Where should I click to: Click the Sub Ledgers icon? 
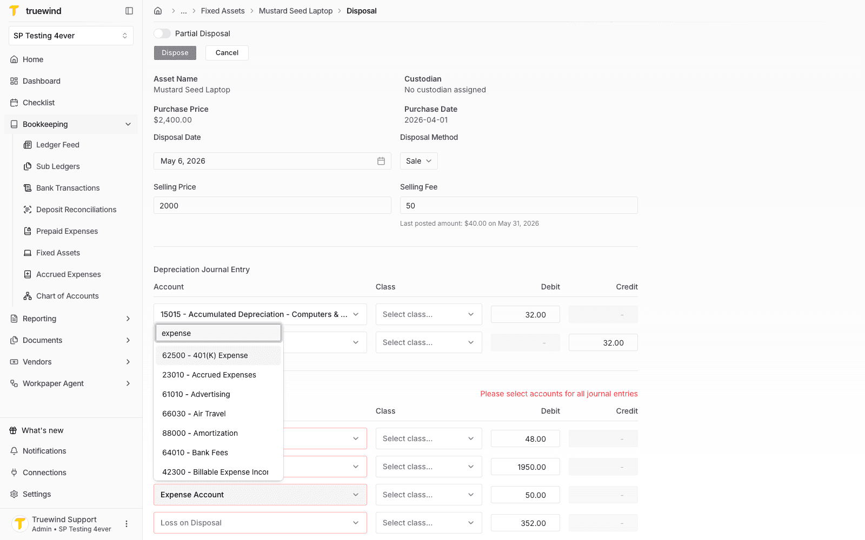click(x=28, y=166)
